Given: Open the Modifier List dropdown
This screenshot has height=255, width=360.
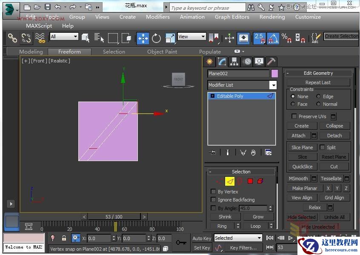Looking at the screenshot, I should pos(273,85).
